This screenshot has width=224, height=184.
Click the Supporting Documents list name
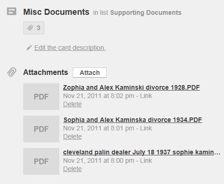coord(146,12)
